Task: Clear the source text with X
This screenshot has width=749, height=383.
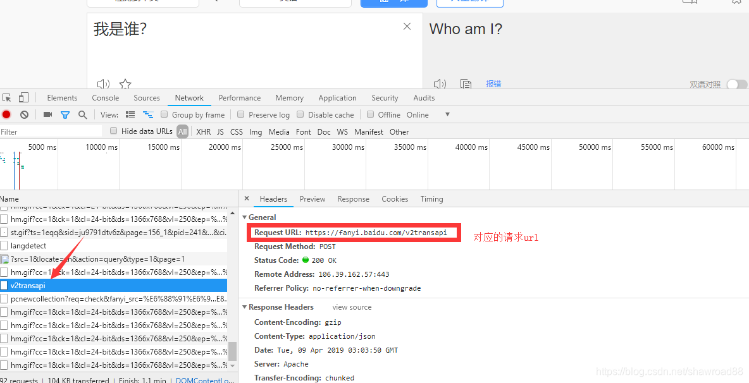Action: [x=407, y=27]
